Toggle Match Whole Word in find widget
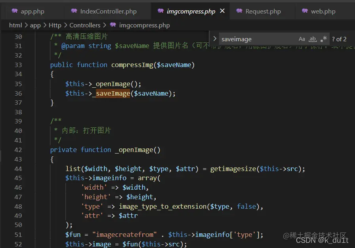 (x=313, y=39)
